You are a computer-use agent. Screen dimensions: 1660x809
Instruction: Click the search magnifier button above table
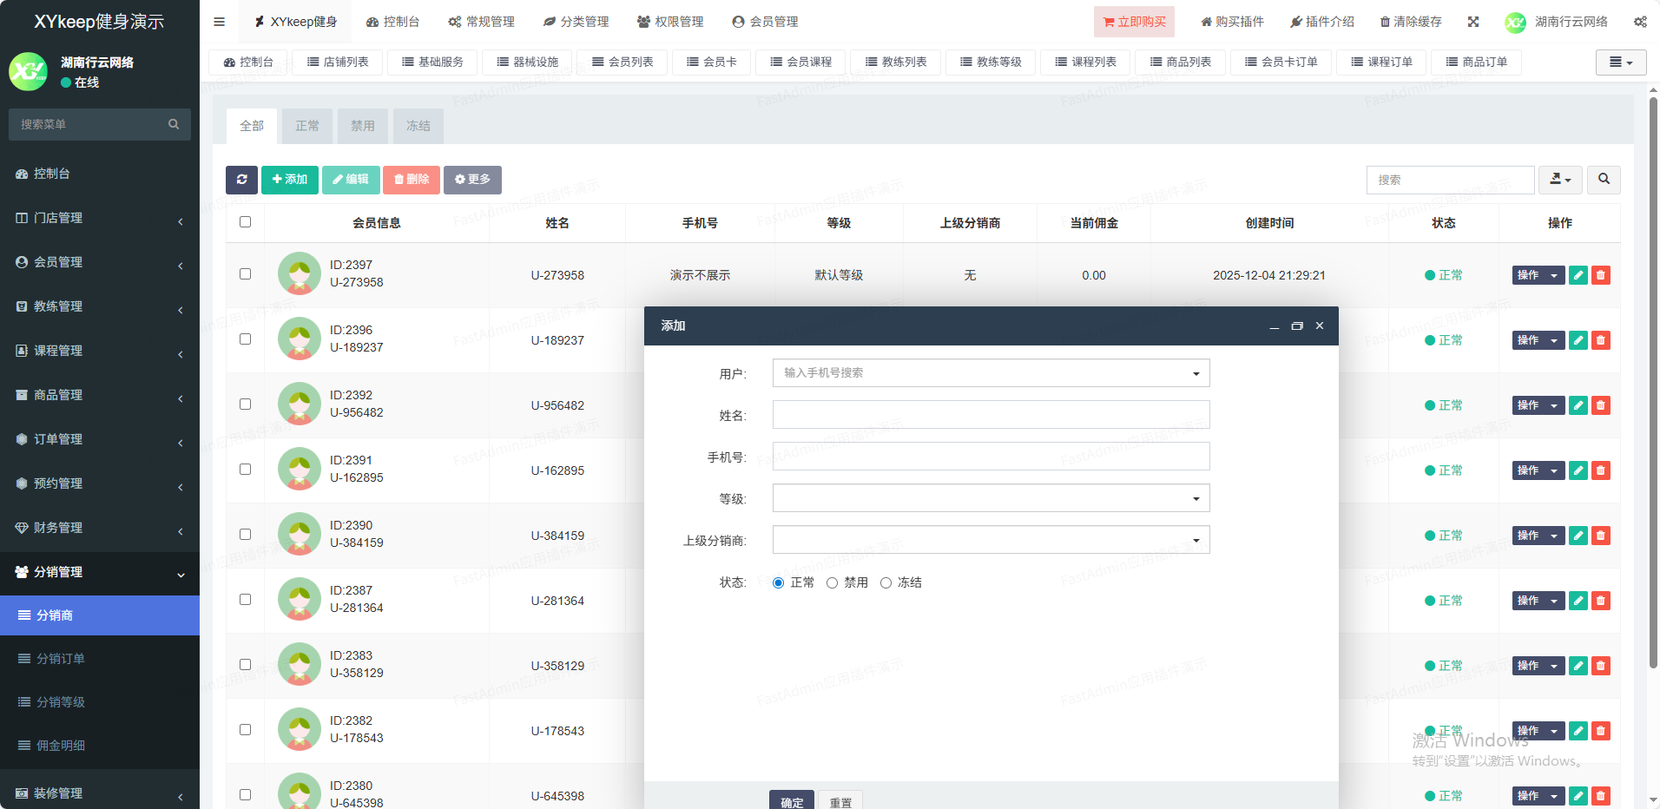1604,180
